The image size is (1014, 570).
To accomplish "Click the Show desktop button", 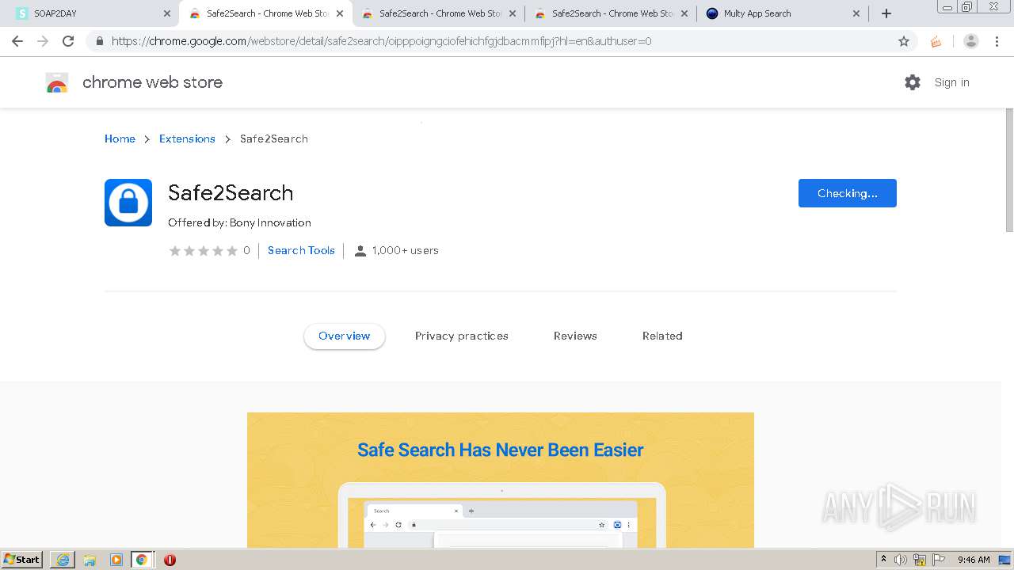I will click(x=1005, y=560).
